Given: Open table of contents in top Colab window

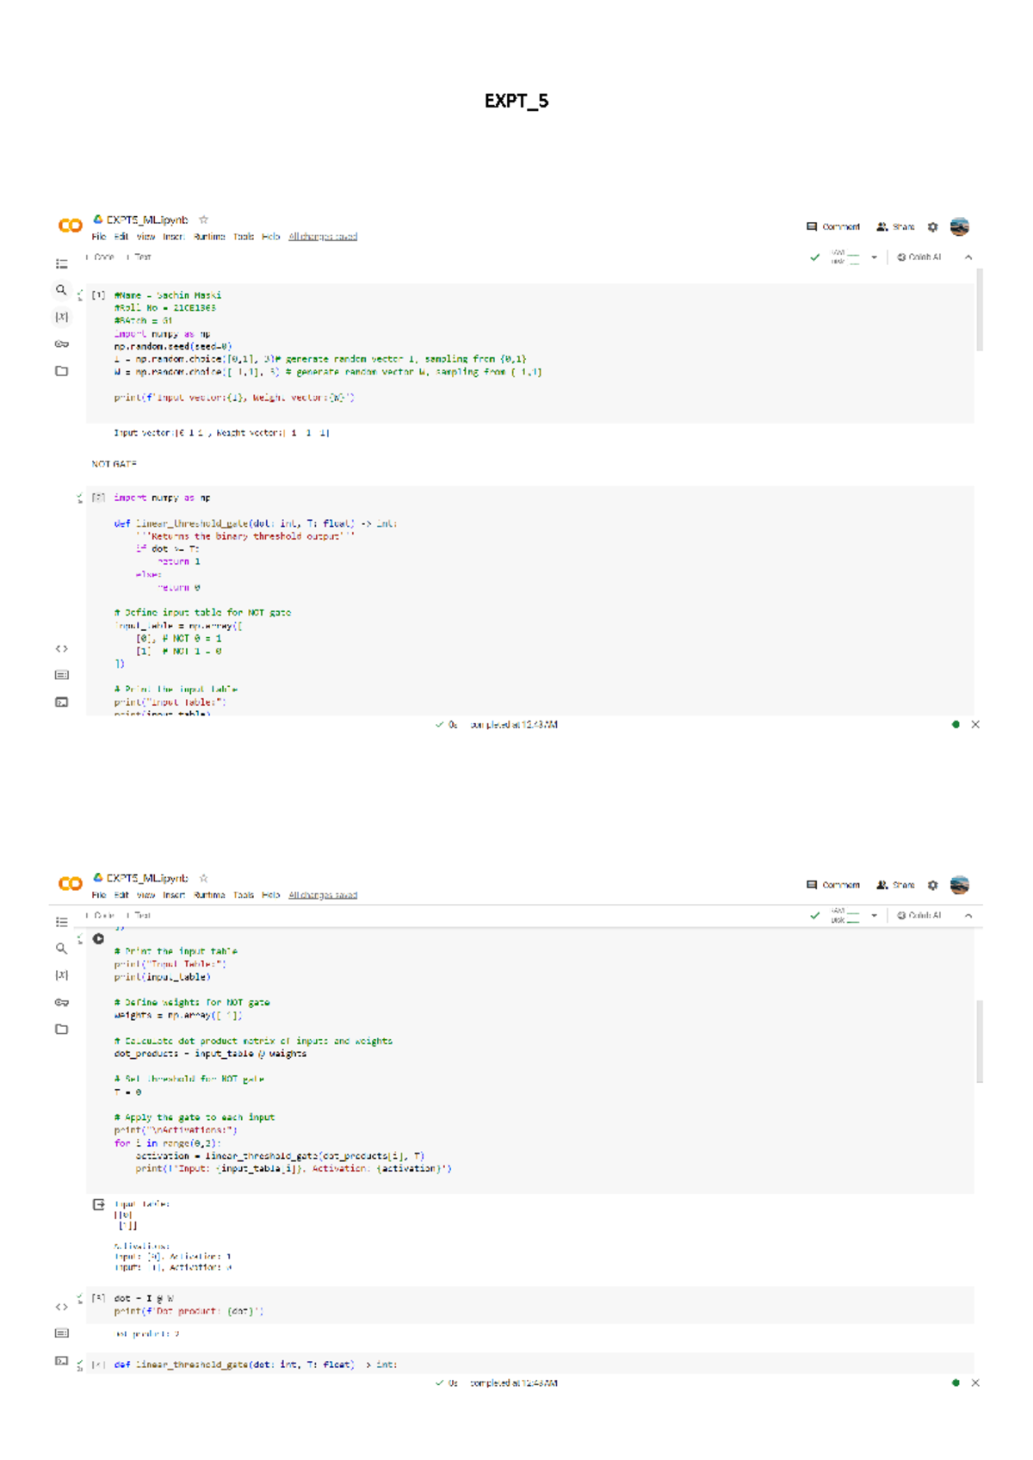Looking at the screenshot, I should tap(62, 263).
